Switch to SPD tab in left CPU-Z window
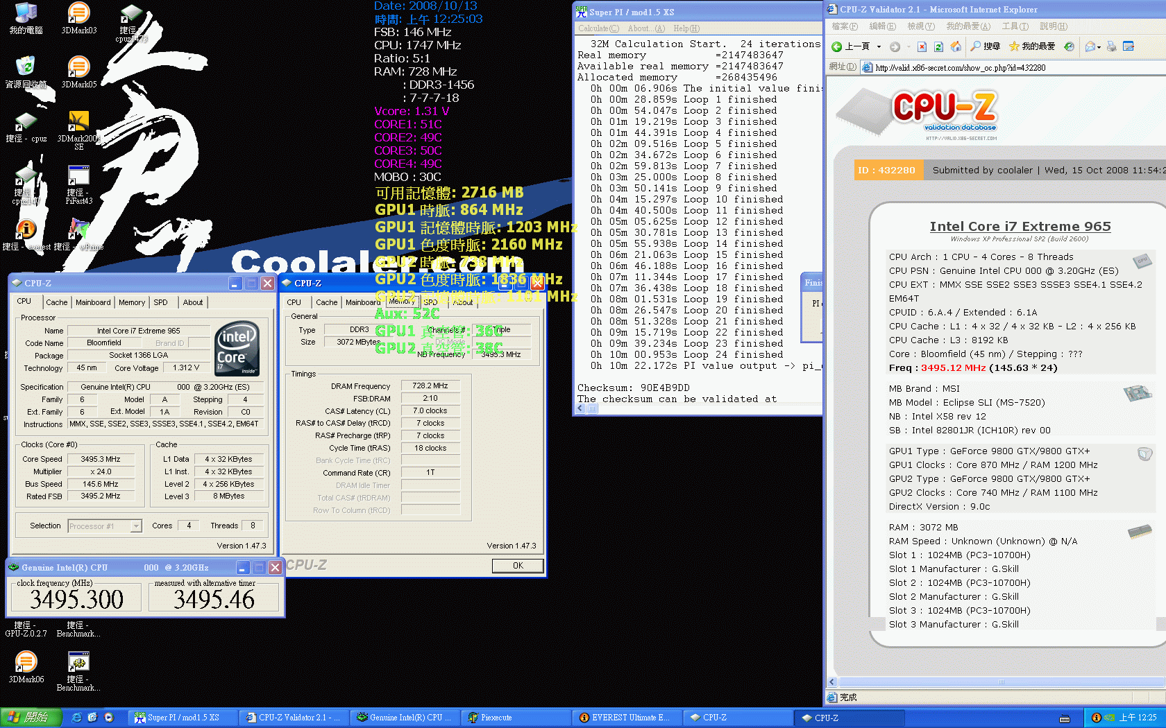This screenshot has width=1166, height=728. point(160,302)
